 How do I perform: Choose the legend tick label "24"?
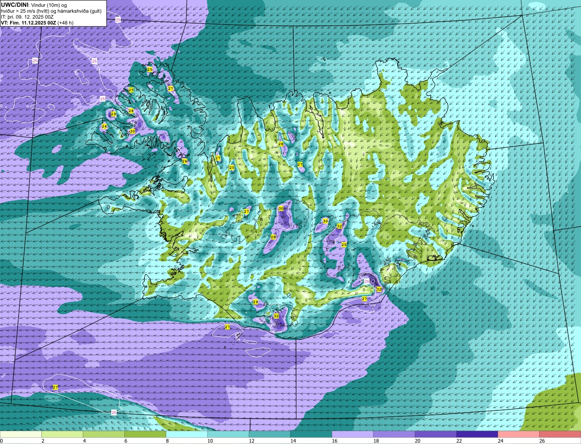[x=501, y=441]
